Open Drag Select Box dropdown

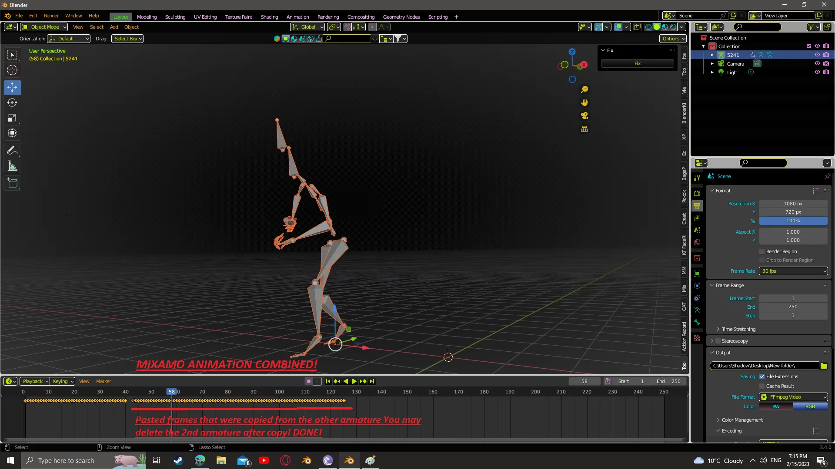pyautogui.click(x=127, y=39)
